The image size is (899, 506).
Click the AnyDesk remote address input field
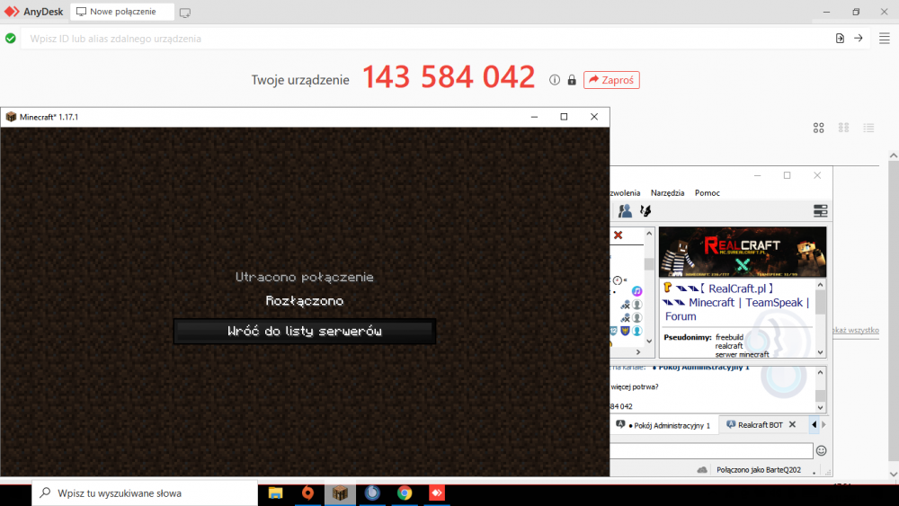pyautogui.click(x=423, y=39)
